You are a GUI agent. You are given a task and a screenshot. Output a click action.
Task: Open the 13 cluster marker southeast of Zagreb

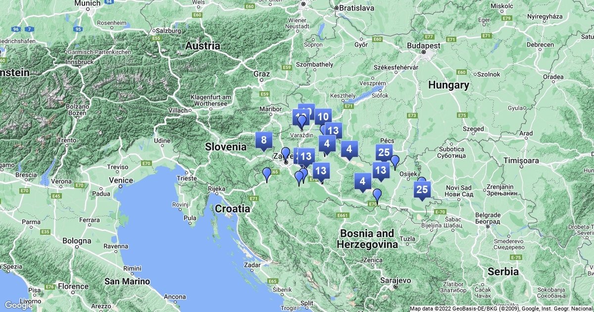coord(321,171)
